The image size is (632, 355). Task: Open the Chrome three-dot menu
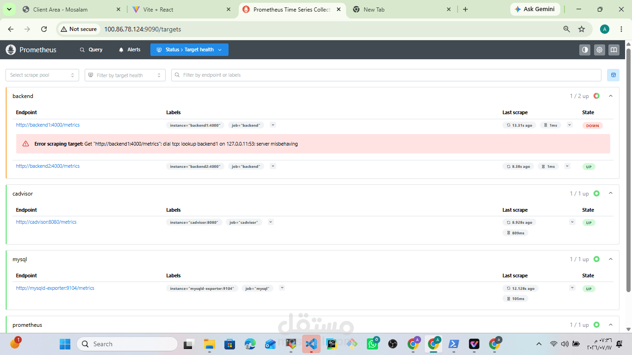(x=621, y=29)
